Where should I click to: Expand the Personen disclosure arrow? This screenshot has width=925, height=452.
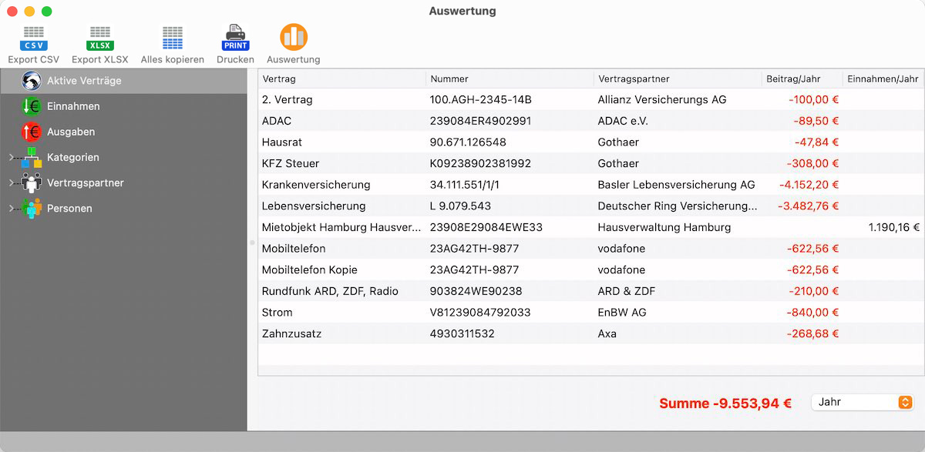click(x=11, y=208)
